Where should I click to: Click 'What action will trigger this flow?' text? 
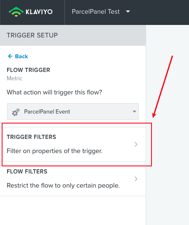coord(54,92)
